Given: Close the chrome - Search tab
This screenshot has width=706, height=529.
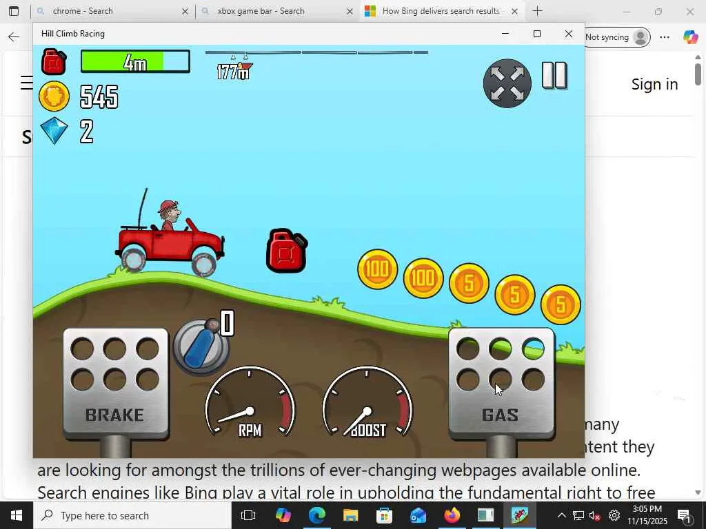Looking at the screenshot, I should [185, 12].
